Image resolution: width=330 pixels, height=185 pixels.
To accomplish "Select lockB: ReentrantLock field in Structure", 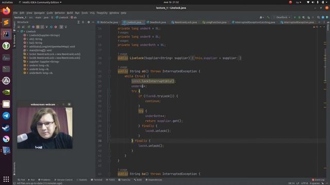I will 55,58.
